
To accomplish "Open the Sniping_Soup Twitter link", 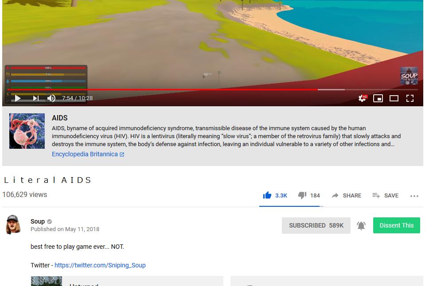I will [100, 265].
